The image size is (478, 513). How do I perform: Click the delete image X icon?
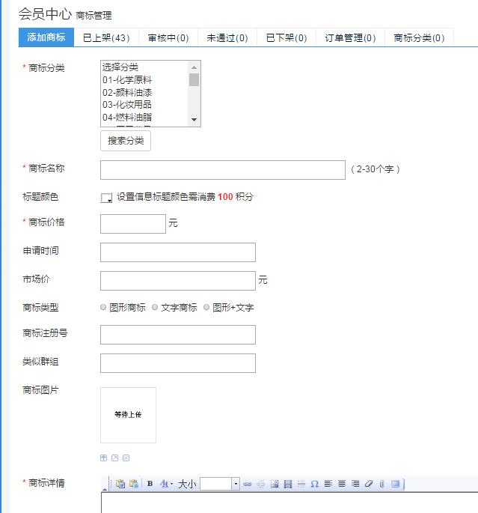point(126,458)
